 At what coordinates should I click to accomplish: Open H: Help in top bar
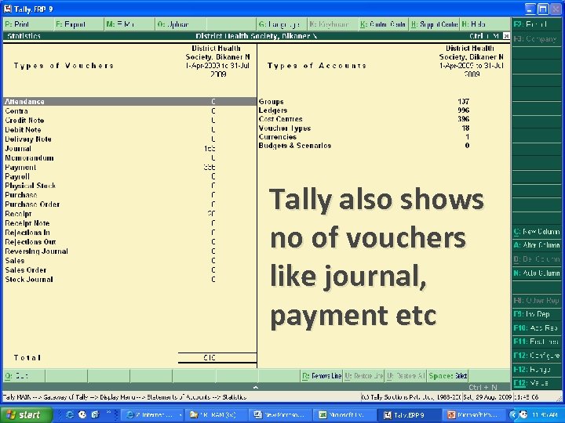(485, 24)
